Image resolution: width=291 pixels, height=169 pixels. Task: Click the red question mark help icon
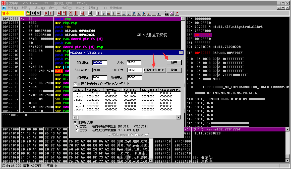pyautogui.click(x=177, y=13)
